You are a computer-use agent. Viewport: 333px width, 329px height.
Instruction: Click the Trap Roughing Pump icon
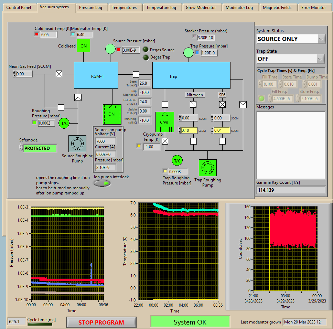point(208,168)
